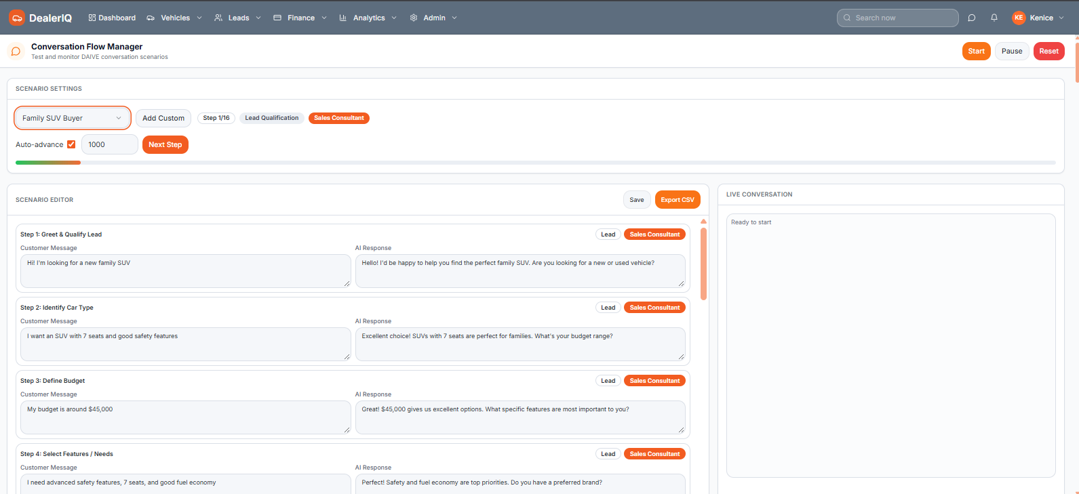
Task: Click the Admin gear icon
Action: pos(414,18)
